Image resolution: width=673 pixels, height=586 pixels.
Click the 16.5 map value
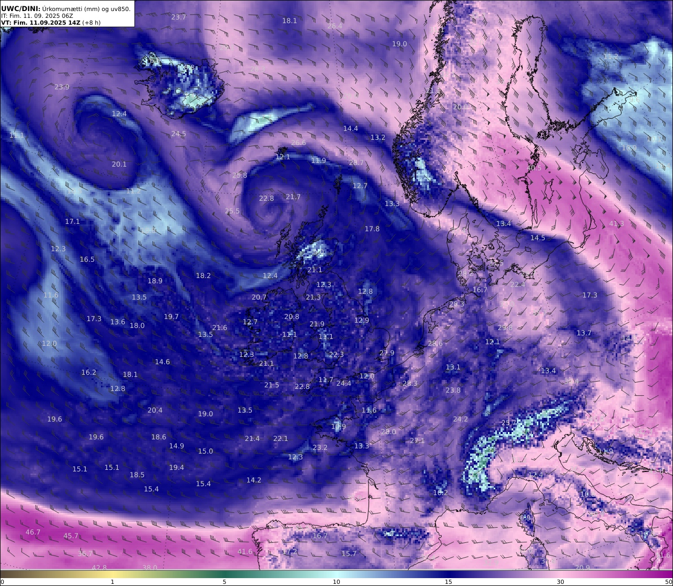87,259
